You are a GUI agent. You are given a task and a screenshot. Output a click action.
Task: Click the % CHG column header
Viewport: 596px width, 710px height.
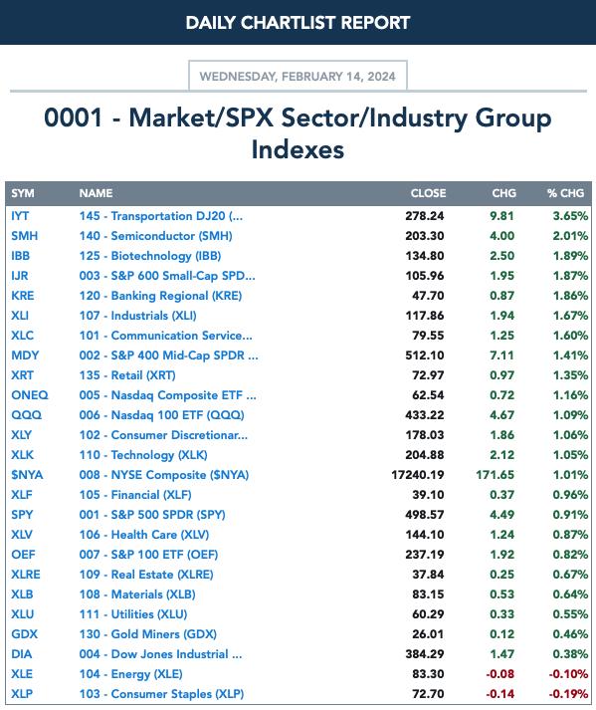coord(565,193)
